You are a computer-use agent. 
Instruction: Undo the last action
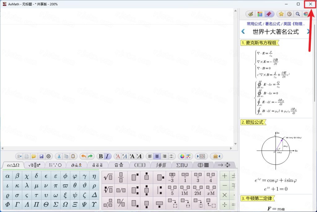point(84,156)
